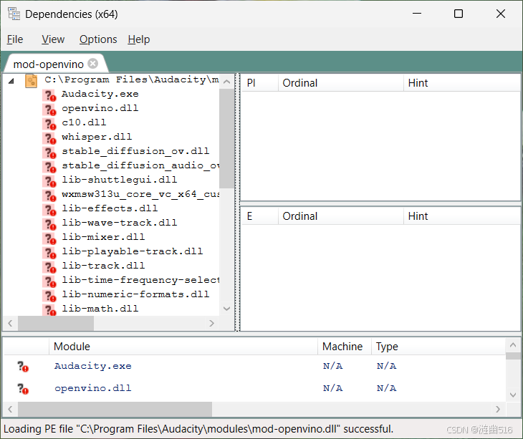The height and width of the screenshot is (439, 523).
Task: Click status icon in Audacity.exe module list row
Action: (23, 367)
